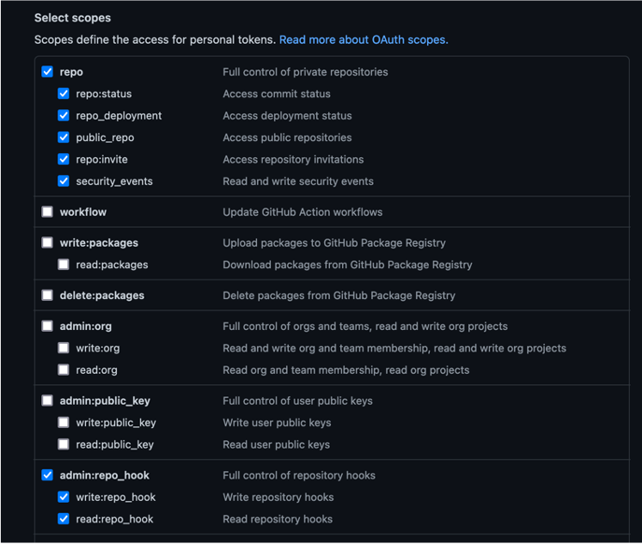This screenshot has width=642, height=544.
Task: Click the 'Full control of private repositories' description
Action: tap(305, 72)
